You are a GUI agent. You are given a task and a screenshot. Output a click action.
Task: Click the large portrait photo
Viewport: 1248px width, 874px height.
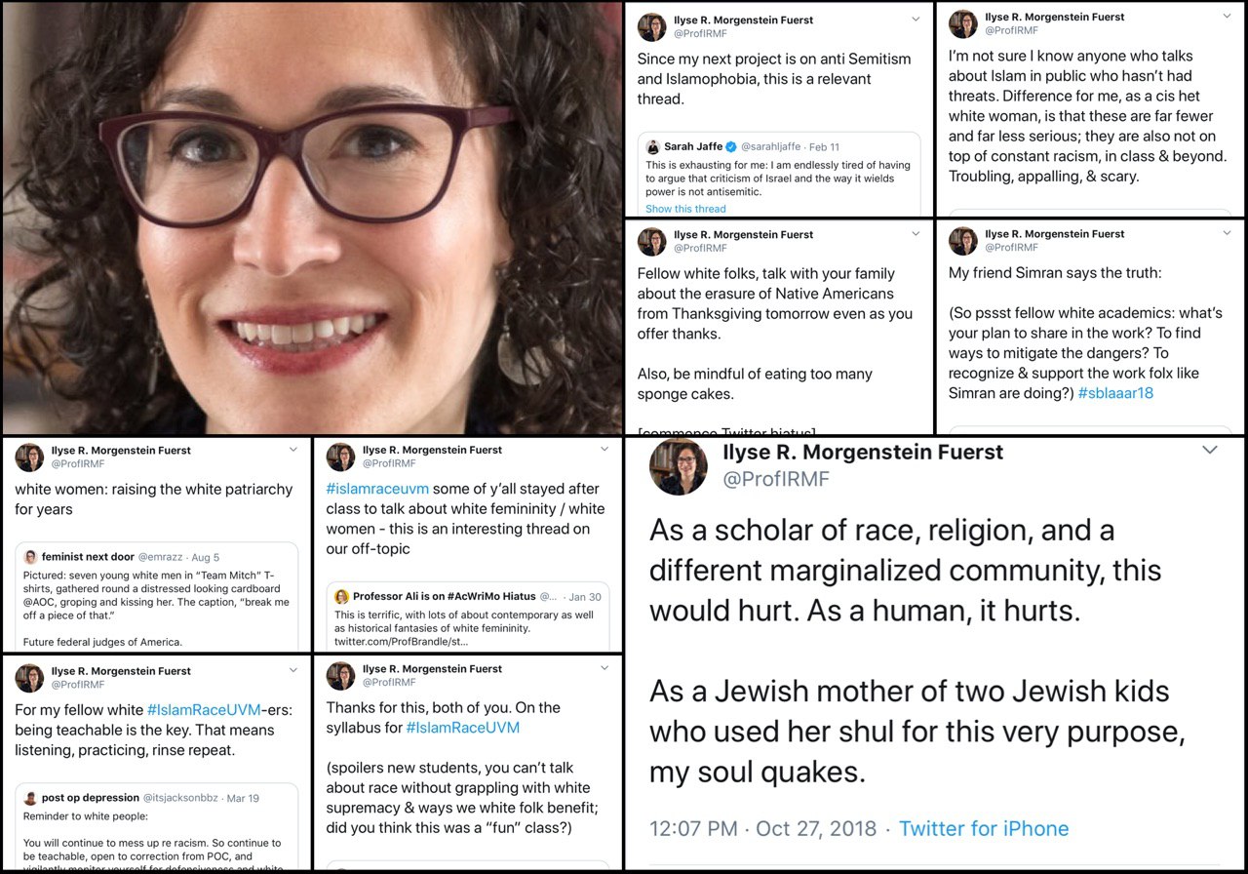[x=312, y=218]
